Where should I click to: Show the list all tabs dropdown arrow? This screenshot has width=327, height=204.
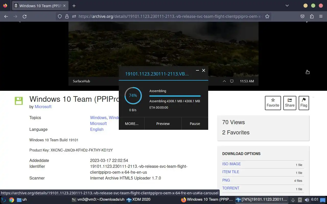pos(287,6)
